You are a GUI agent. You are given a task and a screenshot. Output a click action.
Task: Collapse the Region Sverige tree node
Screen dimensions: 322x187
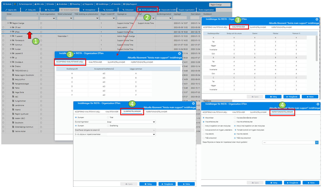tap(8, 23)
